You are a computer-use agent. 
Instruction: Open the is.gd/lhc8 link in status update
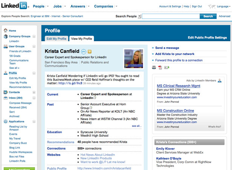[70, 83]
